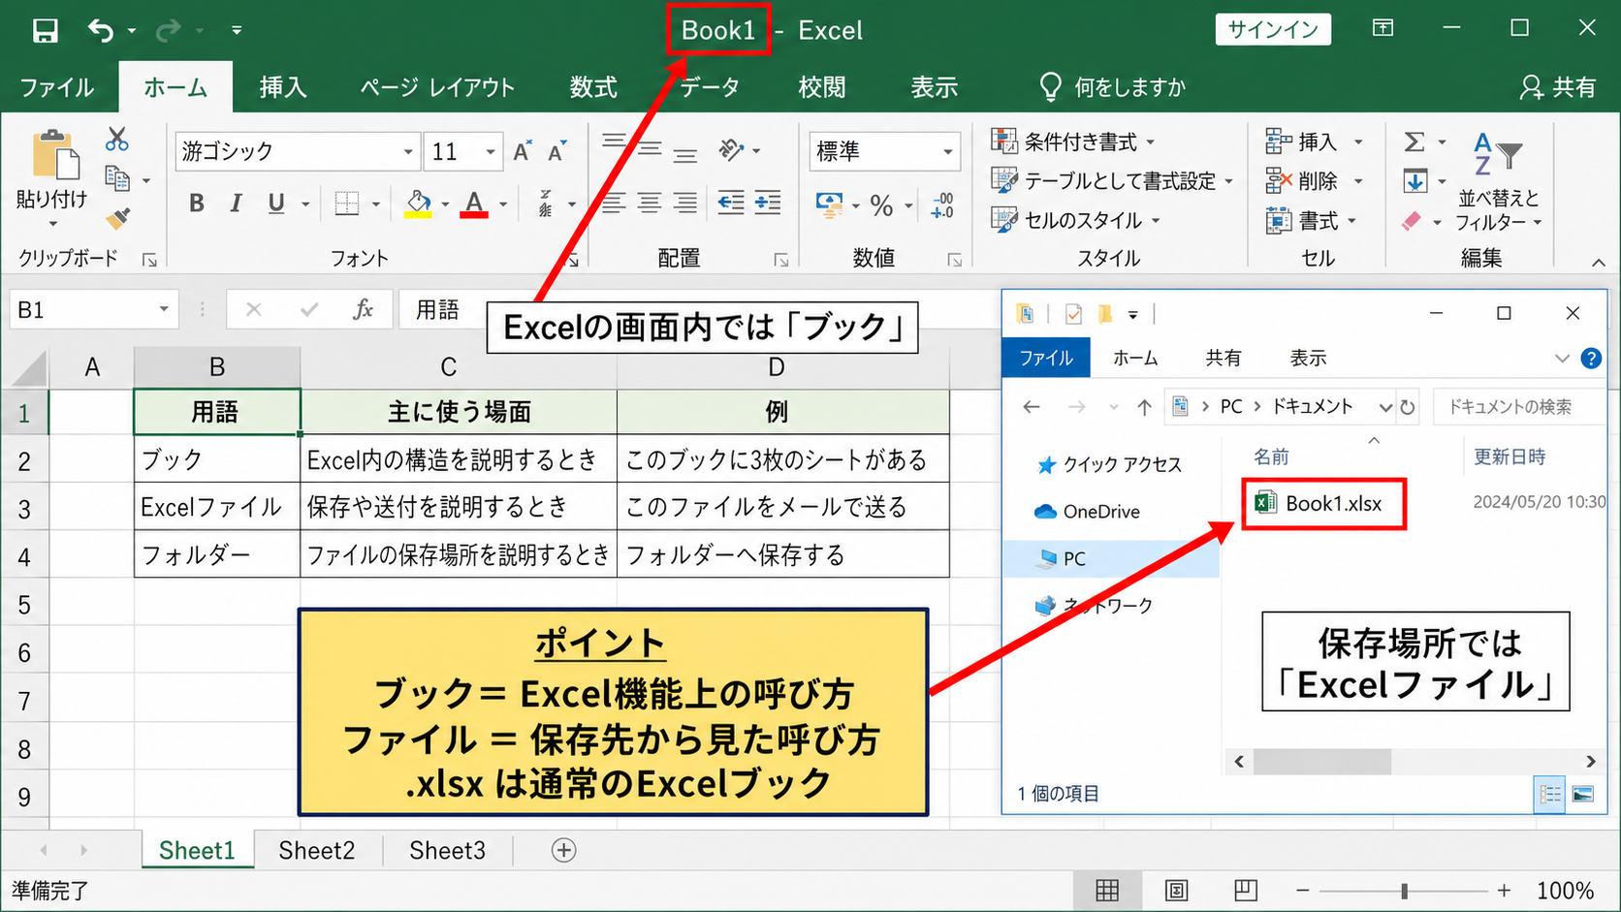Click the Cut scissors icon
Image resolution: width=1621 pixels, height=912 pixels.
click(x=117, y=140)
